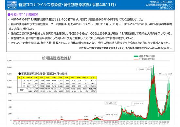Click the 22/2/16, 401 chart label
Screen dimensions: 180x127
point(138,103)
